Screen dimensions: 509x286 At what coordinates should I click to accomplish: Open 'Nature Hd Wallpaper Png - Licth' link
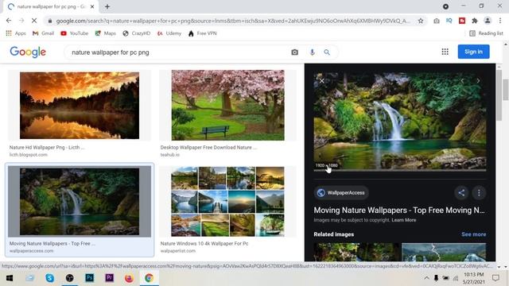point(47,147)
